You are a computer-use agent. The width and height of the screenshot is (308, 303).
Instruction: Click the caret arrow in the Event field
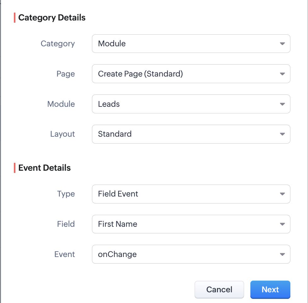coord(282,254)
